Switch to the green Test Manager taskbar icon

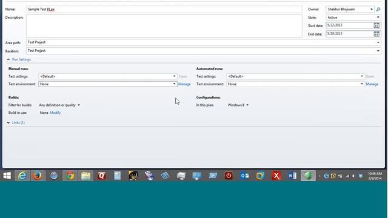pos(308,176)
